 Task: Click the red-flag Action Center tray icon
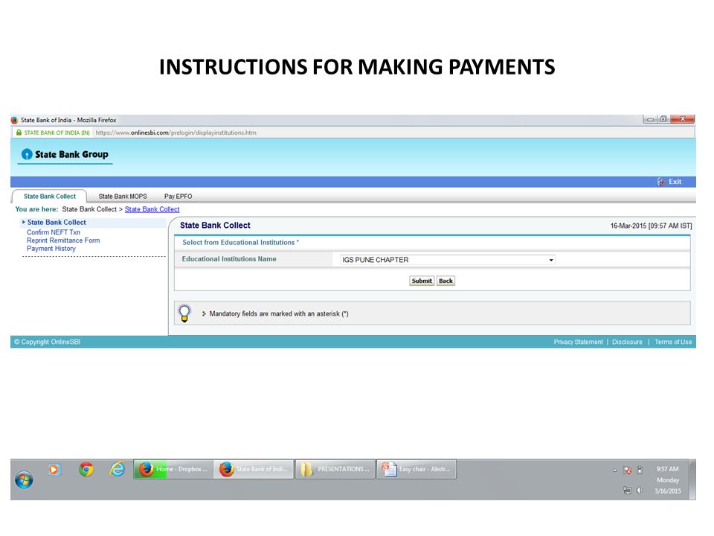[x=628, y=470]
